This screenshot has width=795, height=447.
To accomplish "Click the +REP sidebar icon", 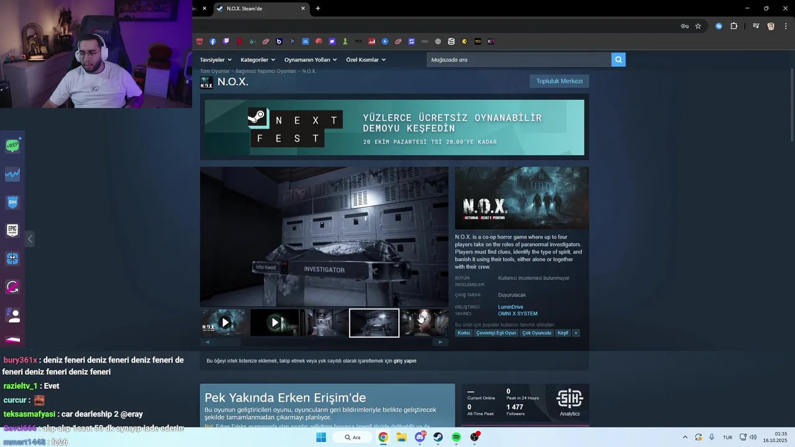I will pyautogui.click(x=12, y=146).
